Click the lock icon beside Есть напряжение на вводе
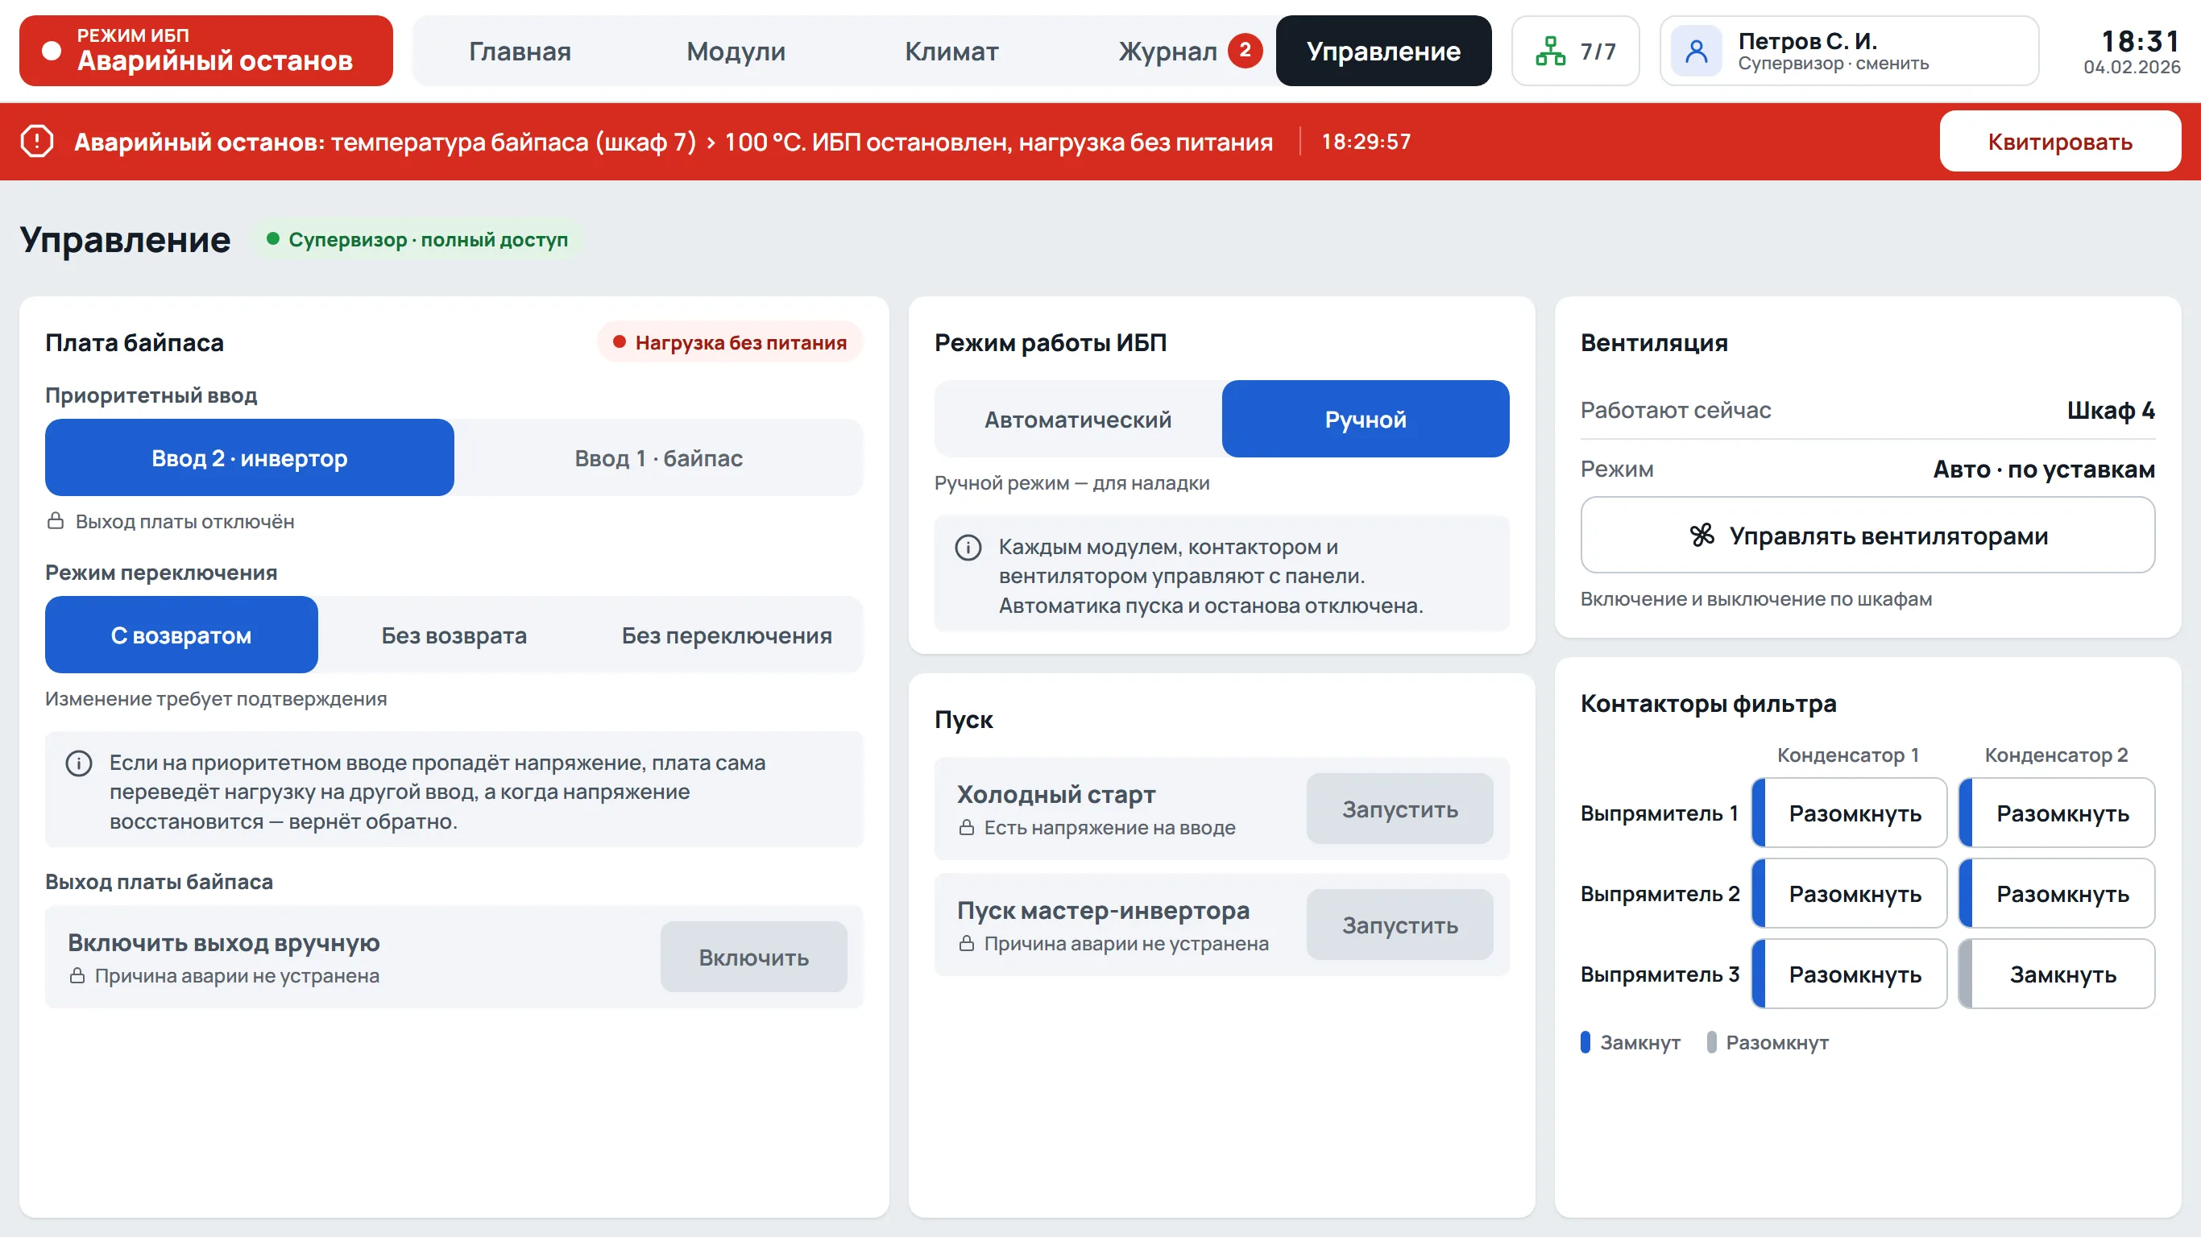The image size is (2201, 1237). (966, 827)
